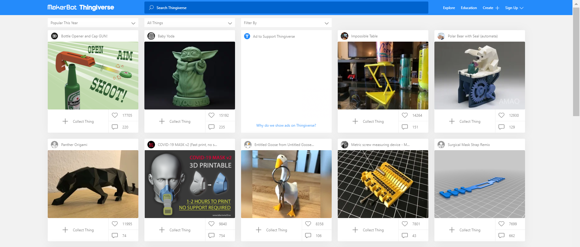Image resolution: width=580 pixels, height=247 pixels.
Task: Open the Polar Bear with Seal thumbnail
Action: (480, 75)
